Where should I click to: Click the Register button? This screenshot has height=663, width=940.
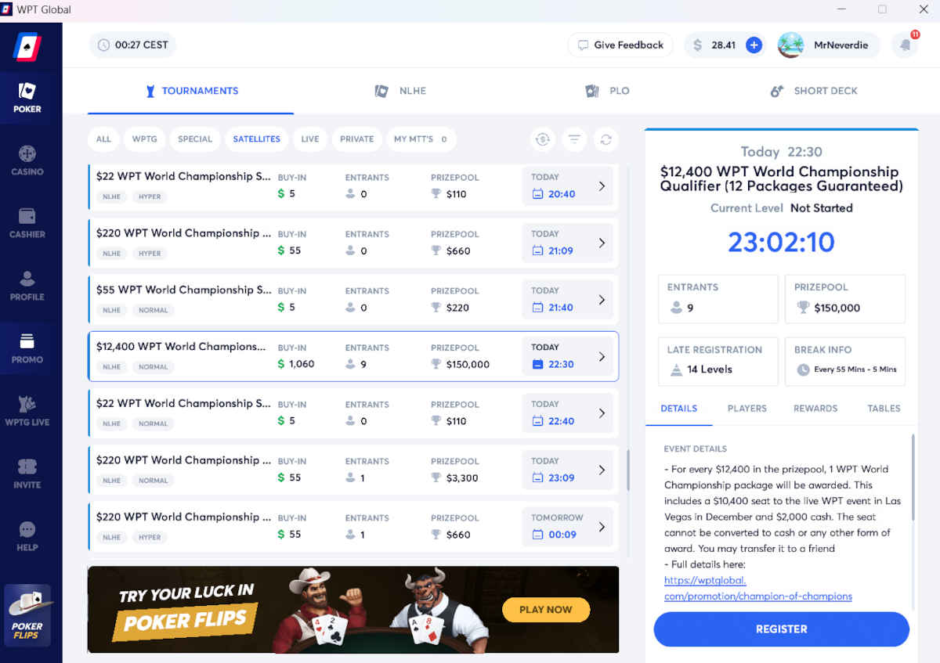[782, 629]
